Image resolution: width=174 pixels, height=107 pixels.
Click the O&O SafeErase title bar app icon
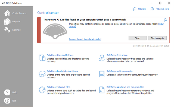point(3,3)
